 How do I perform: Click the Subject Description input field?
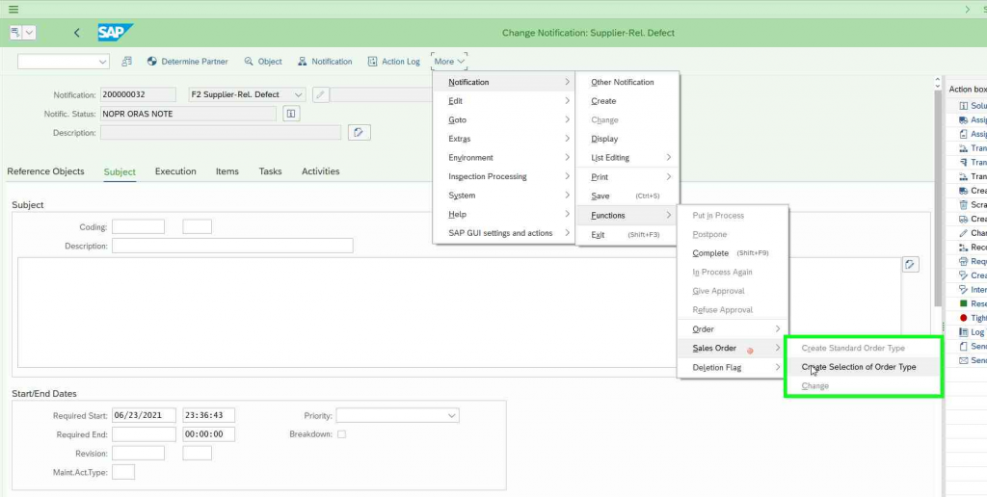click(x=232, y=246)
